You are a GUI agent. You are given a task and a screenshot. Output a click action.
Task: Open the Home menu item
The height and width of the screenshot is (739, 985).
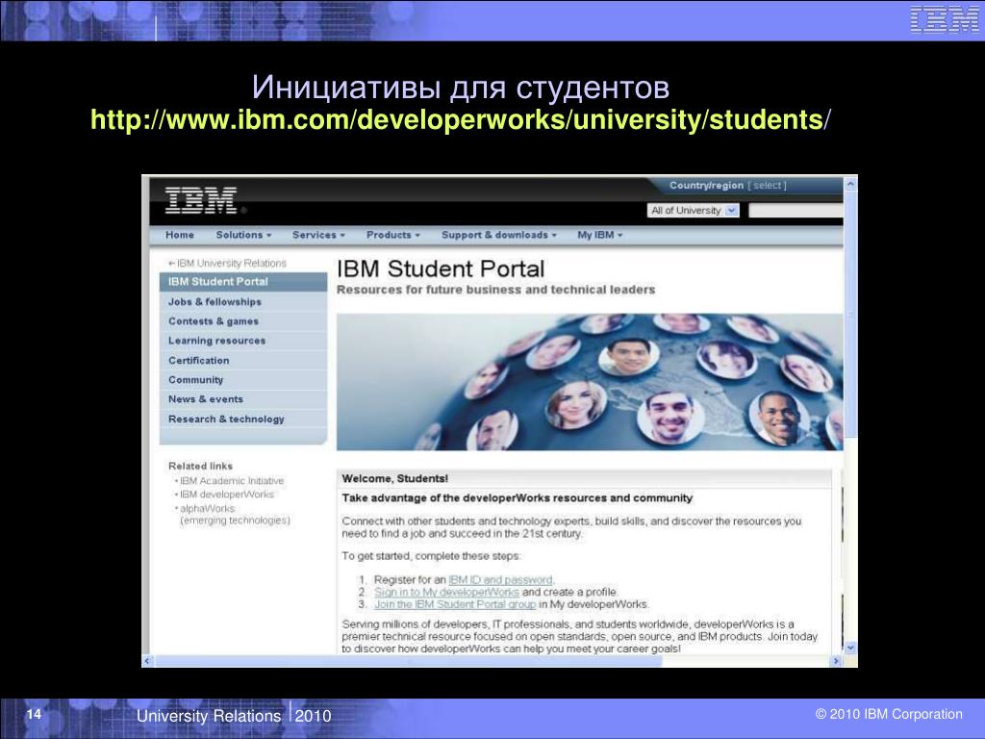click(180, 235)
